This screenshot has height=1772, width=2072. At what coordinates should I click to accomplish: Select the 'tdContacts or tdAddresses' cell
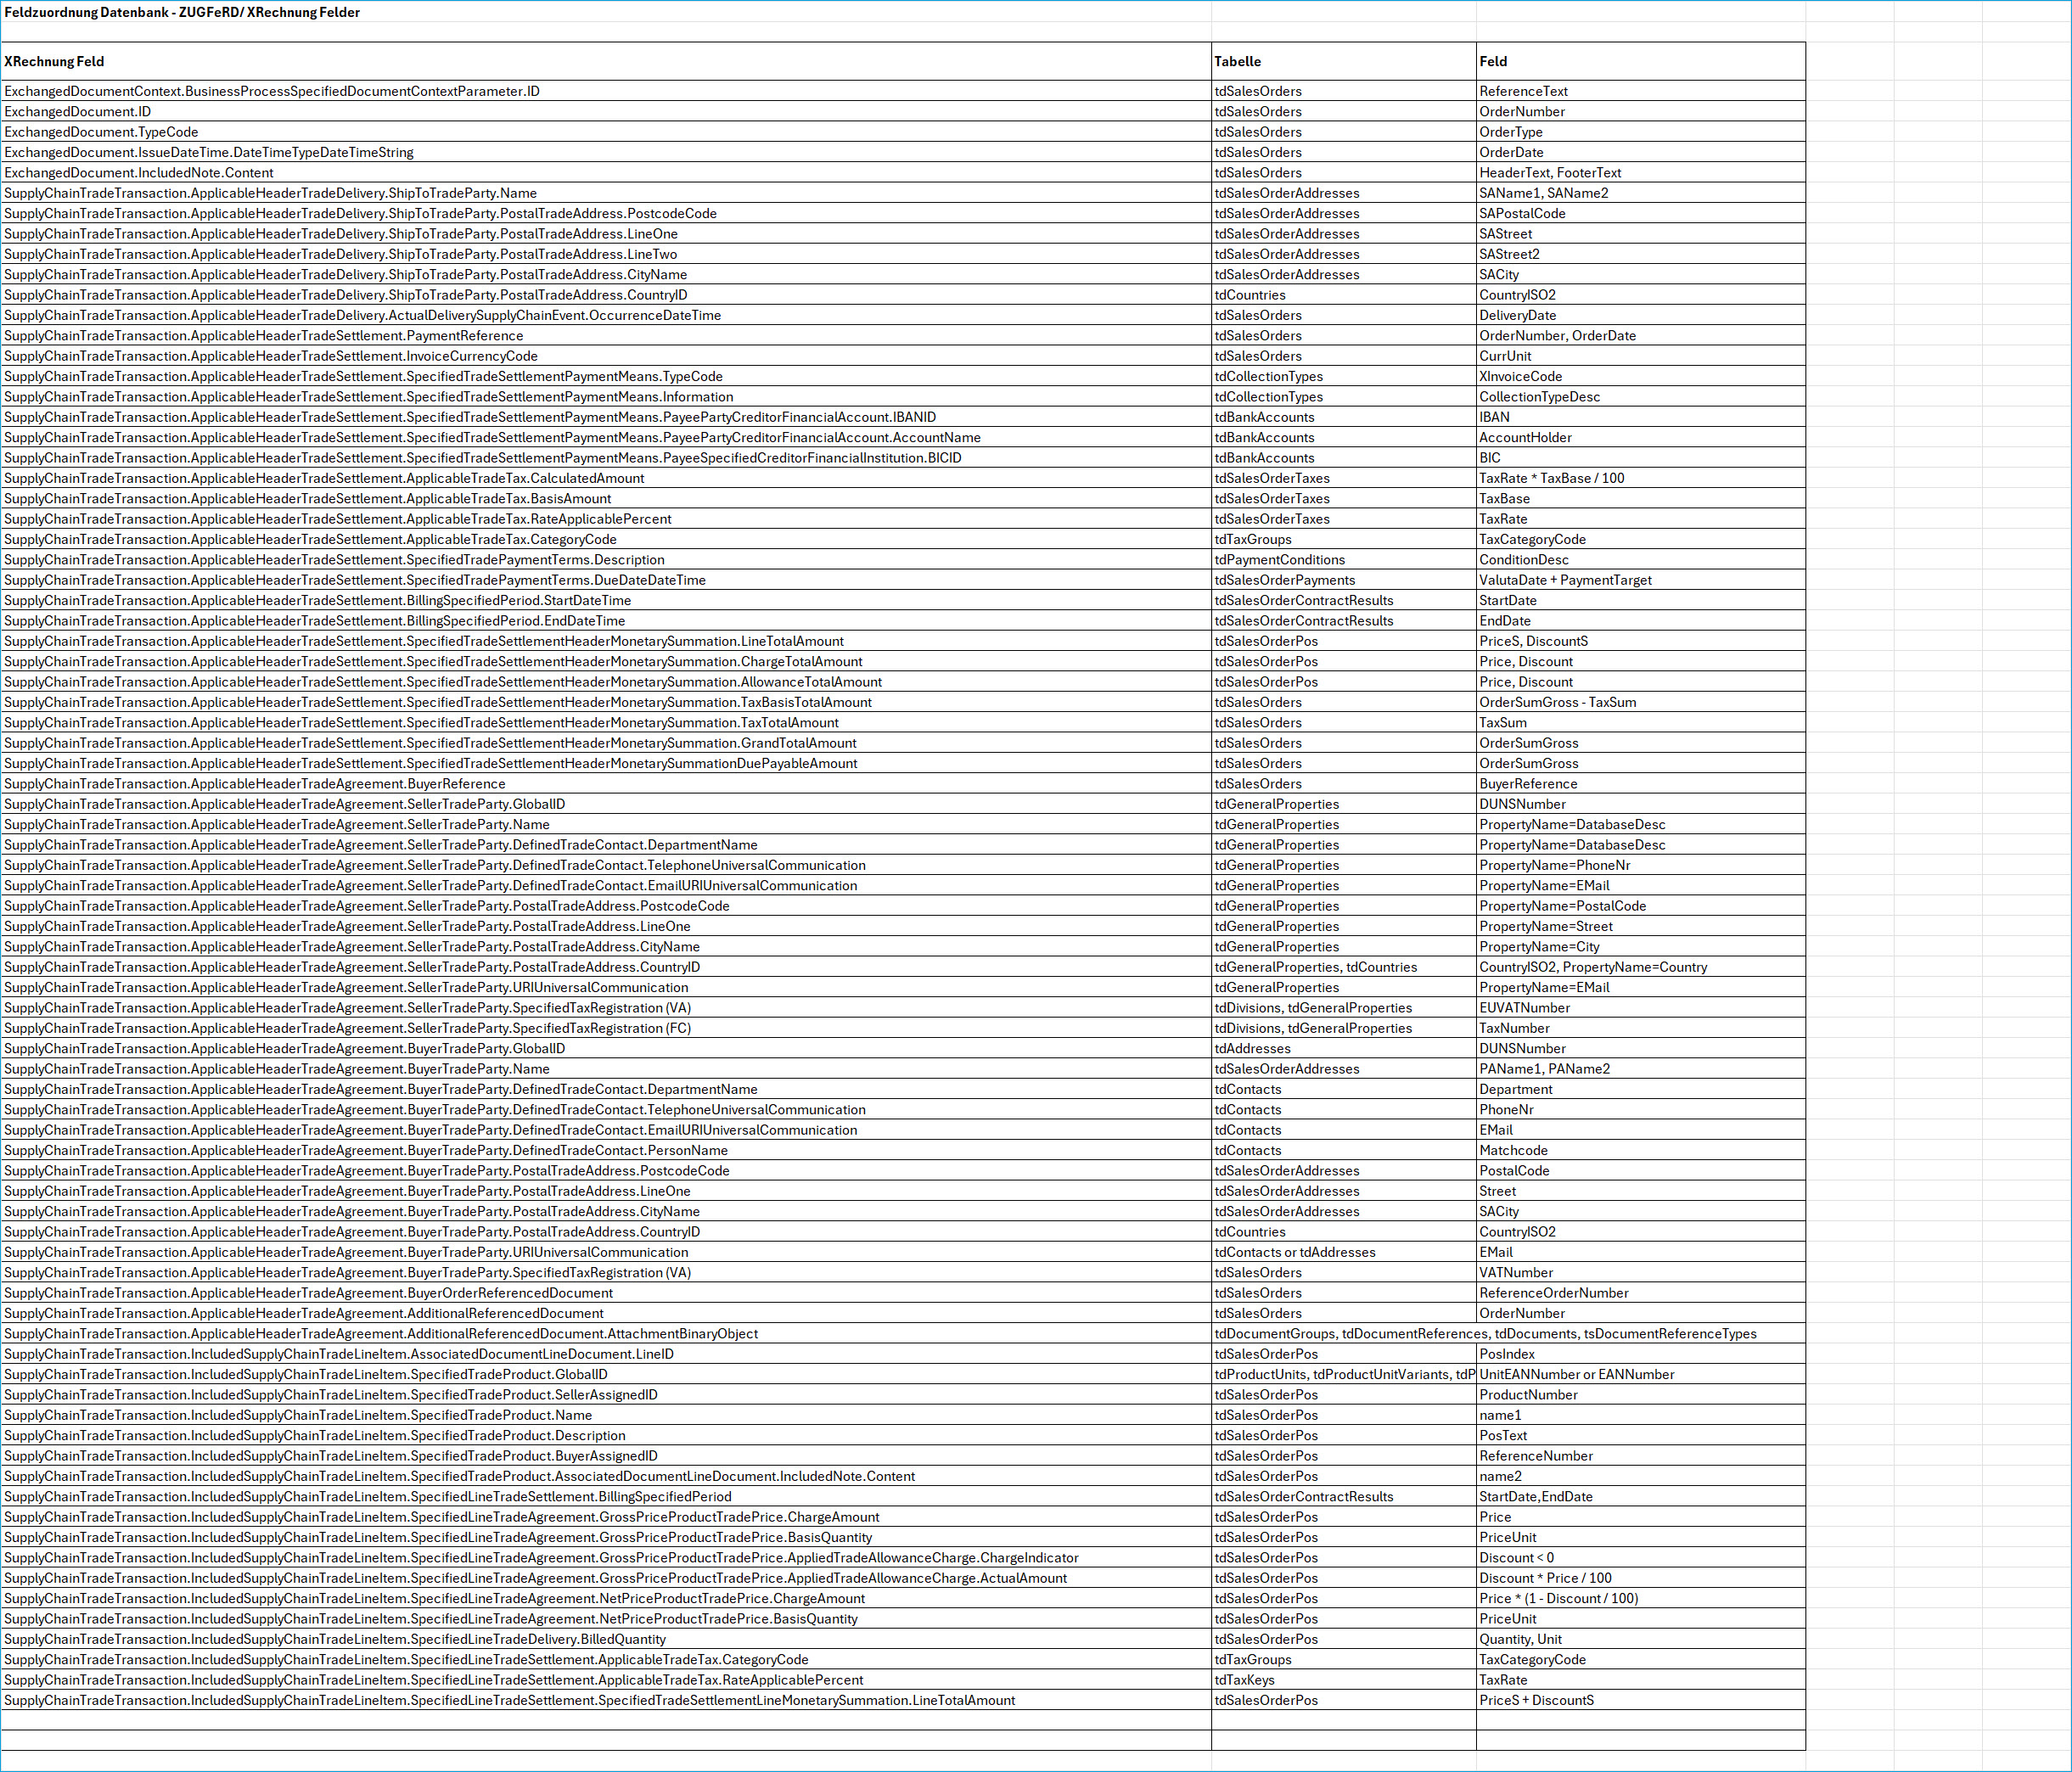tap(1343, 1252)
